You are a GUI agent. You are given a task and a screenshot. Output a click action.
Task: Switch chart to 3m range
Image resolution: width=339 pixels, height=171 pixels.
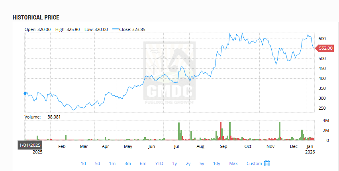(128, 163)
